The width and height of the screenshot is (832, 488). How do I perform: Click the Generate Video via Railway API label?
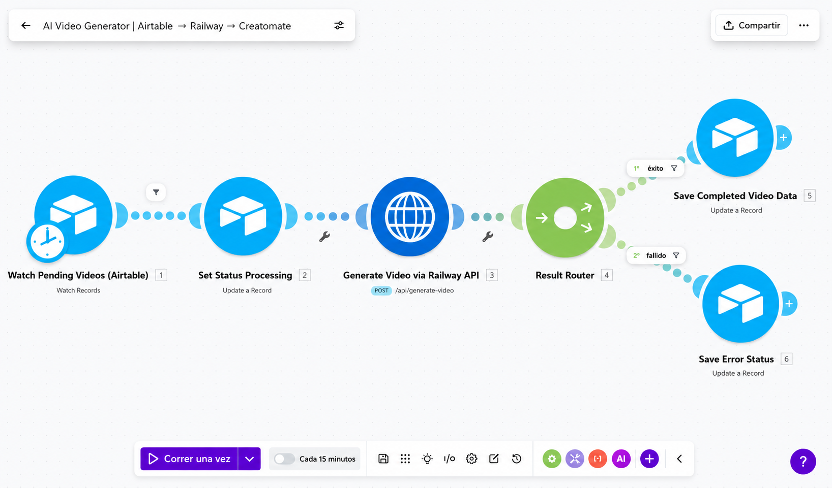click(x=411, y=275)
